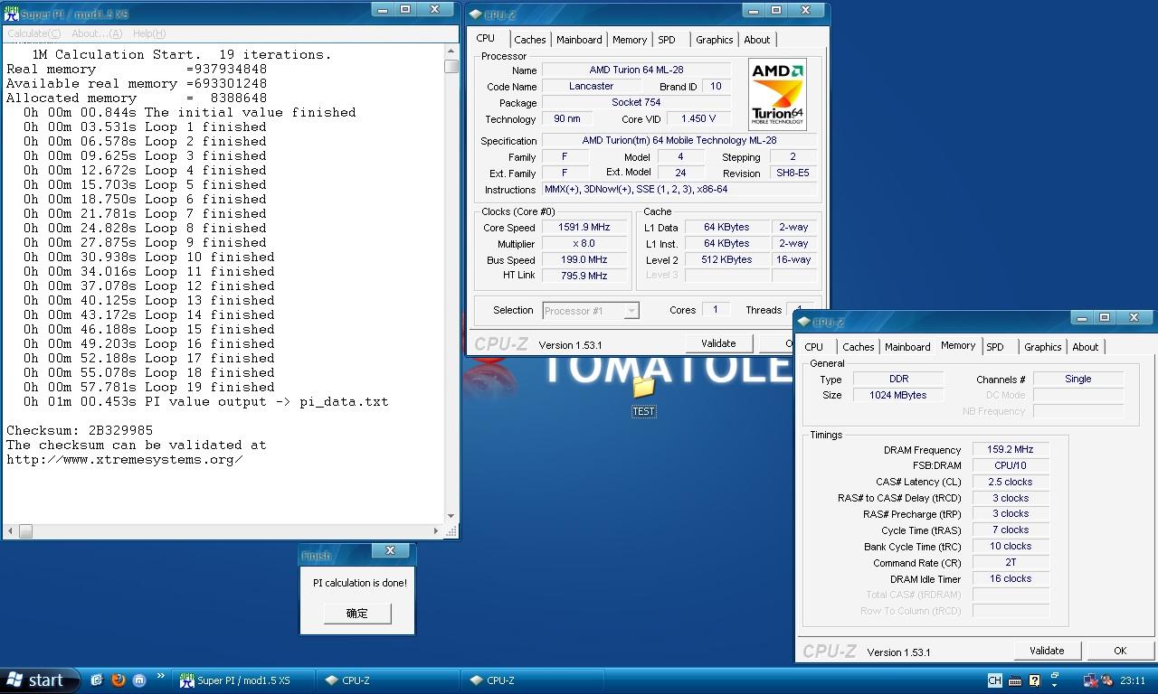This screenshot has width=1158, height=694.
Task: Select the Mainboard tab in the upper CPU-Z window
Action: tap(579, 40)
